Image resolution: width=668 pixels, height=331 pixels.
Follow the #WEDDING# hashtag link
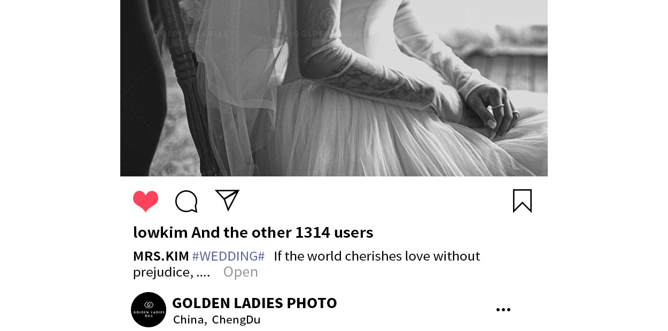coord(228,256)
